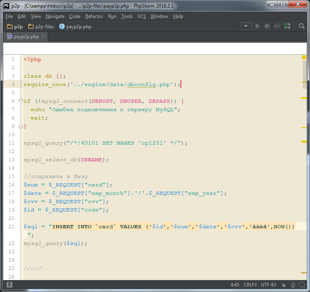Open Search Everywhere magnifier icon
This screenshot has height=292, width=310.
302,26
